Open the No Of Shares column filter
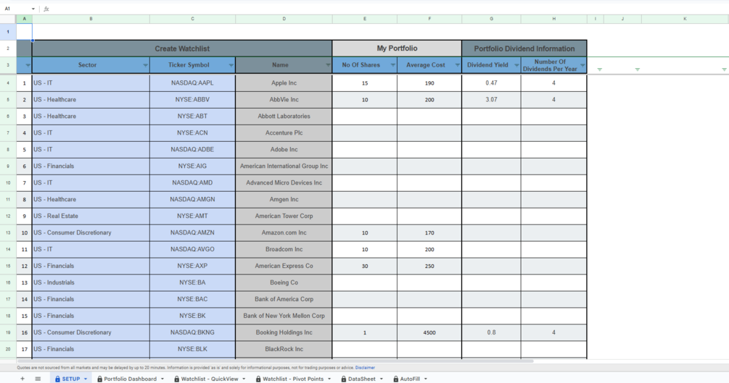The height and width of the screenshot is (383, 729). 393,65
